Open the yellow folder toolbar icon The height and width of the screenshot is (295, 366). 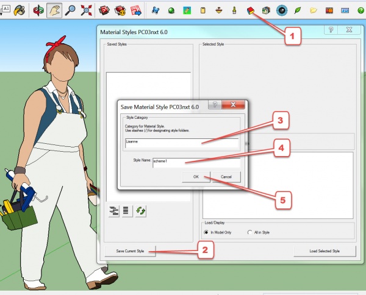click(314, 10)
